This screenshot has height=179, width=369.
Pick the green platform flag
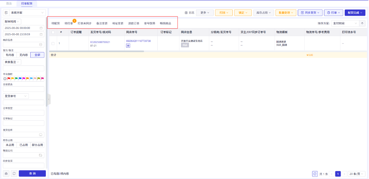[16, 79]
